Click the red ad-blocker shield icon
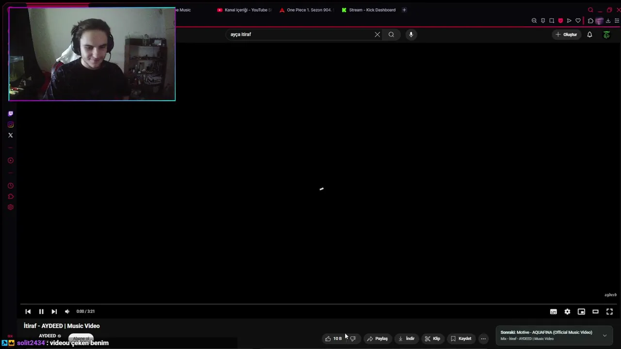Image resolution: width=621 pixels, height=349 pixels. [560, 21]
